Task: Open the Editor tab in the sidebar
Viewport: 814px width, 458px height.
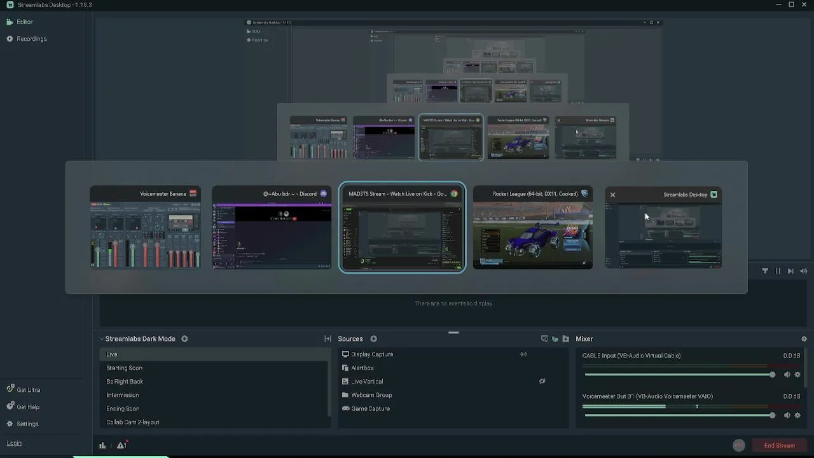Action: [19, 22]
